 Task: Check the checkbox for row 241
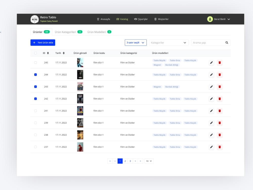35,111
